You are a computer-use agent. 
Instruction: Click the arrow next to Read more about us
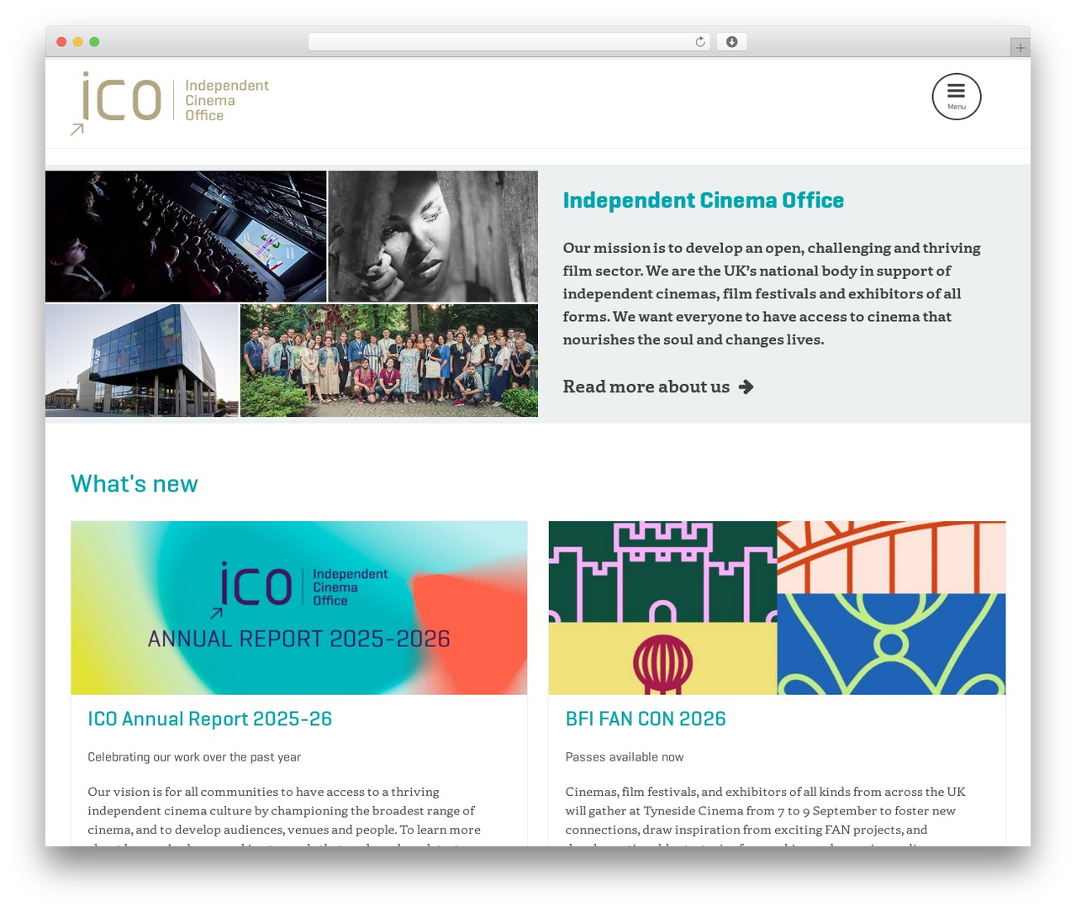coord(746,387)
